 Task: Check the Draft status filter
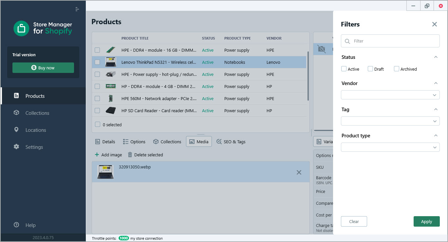click(x=370, y=69)
